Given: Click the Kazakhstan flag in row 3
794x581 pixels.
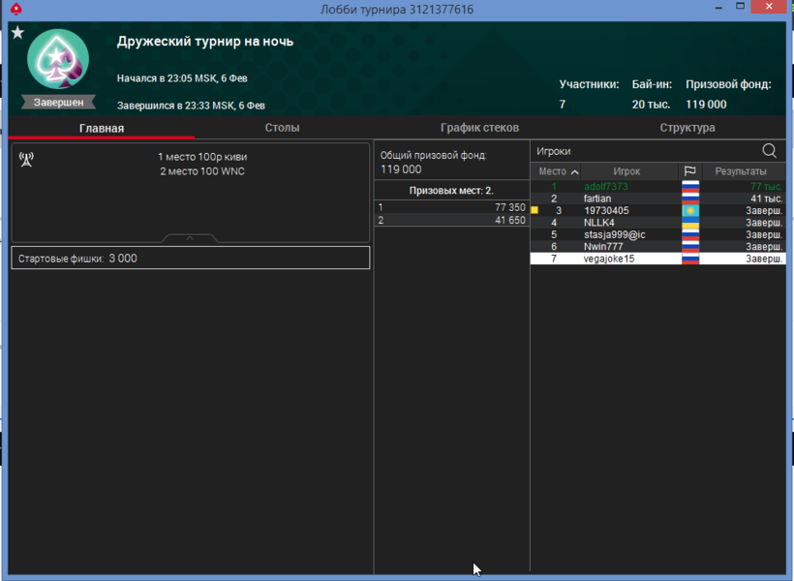Looking at the screenshot, I should coord(690,210).
